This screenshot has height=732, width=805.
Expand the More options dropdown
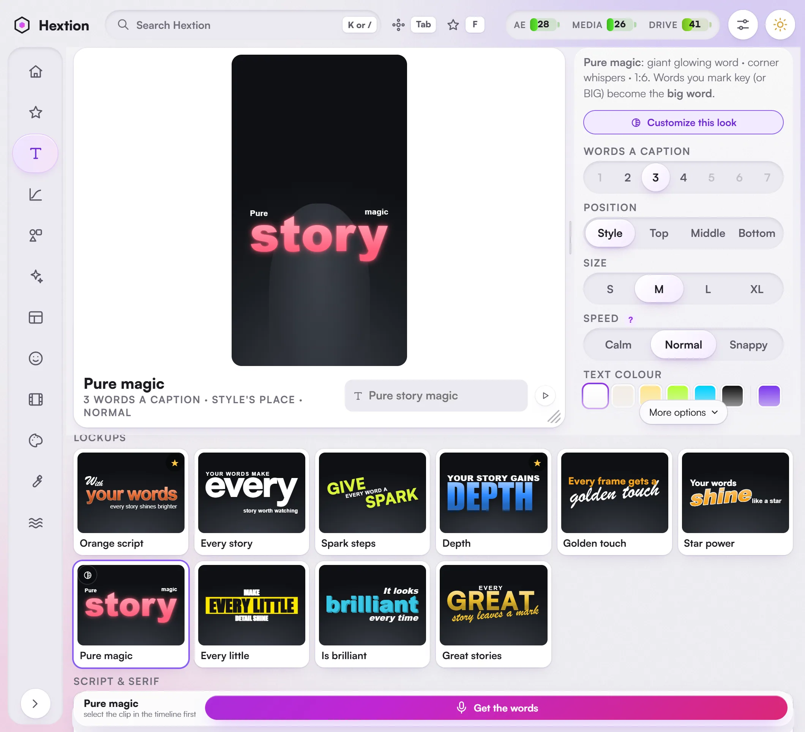click(x=683, y=413)
